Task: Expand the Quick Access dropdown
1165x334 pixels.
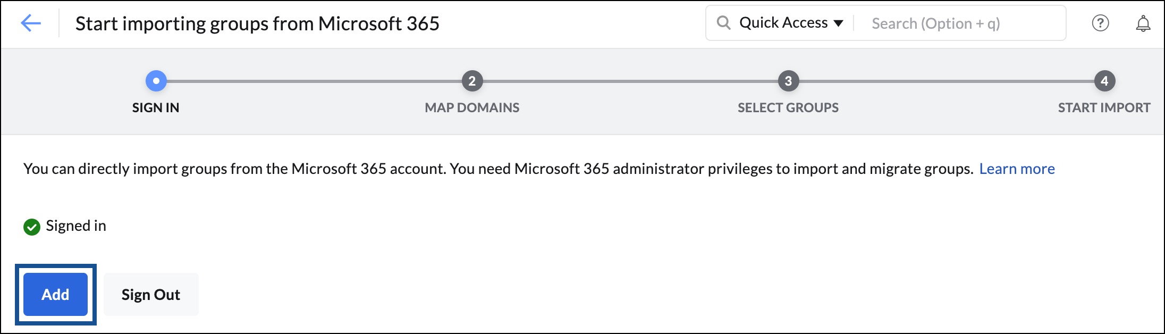Action: coord(791,23)
